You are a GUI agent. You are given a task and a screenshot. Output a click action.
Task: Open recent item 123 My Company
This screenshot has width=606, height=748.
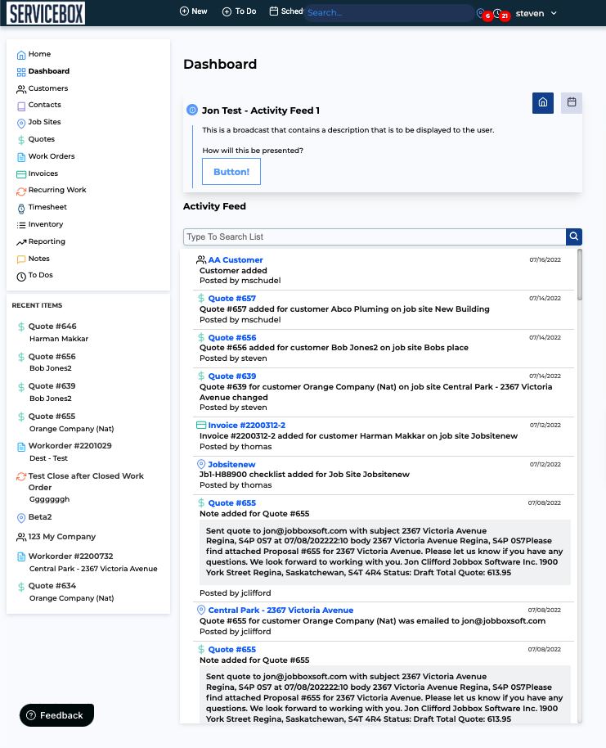point(62,537)
